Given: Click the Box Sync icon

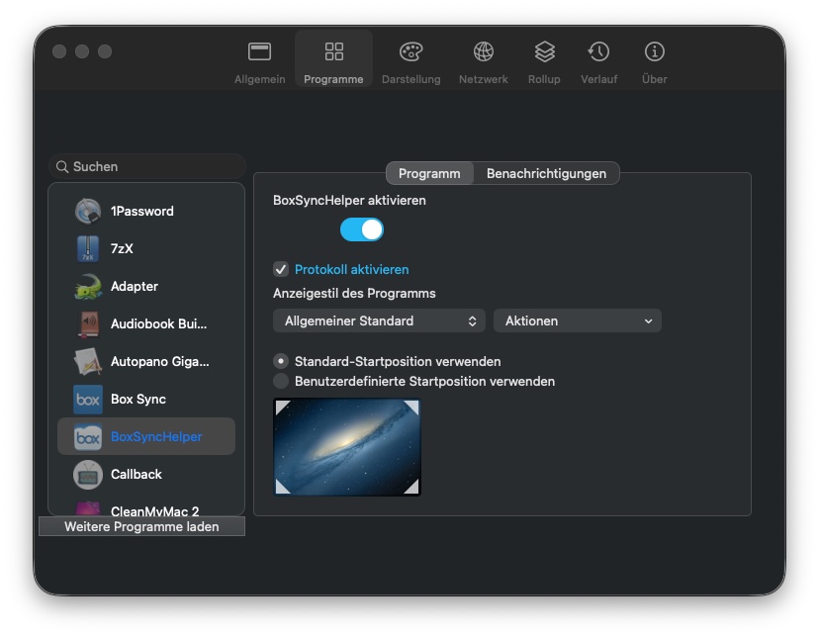Looking at the screenshot, I should 88,399.
